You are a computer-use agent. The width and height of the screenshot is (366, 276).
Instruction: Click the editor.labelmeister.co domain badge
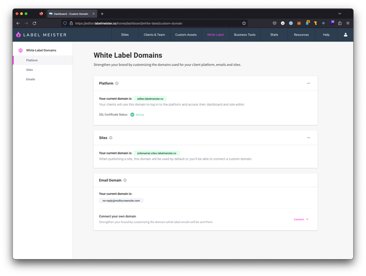150,99
